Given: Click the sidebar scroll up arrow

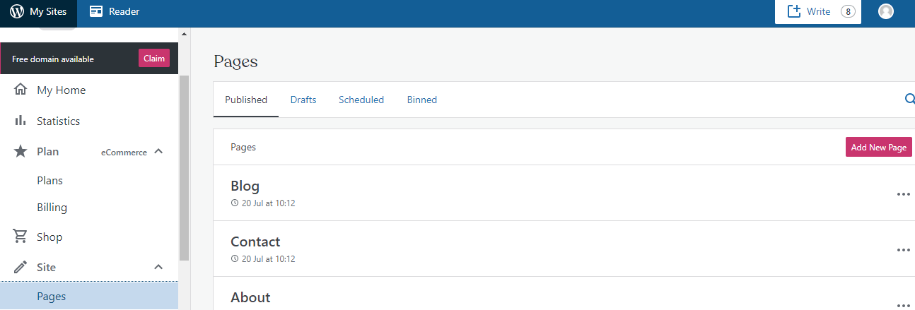Looking at the screenshot, I should (185, 34).
